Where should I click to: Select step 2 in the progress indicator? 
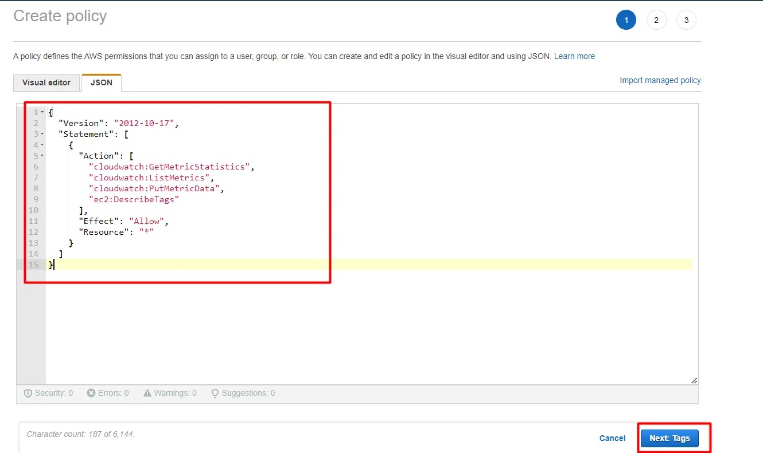click(656, 19)
